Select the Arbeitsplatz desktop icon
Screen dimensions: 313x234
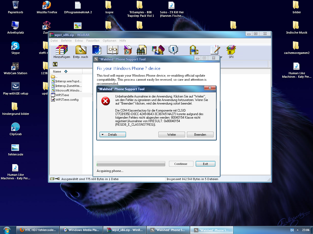click(15, 28)
